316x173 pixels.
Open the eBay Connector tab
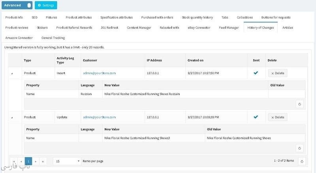[x=199, y=28]
